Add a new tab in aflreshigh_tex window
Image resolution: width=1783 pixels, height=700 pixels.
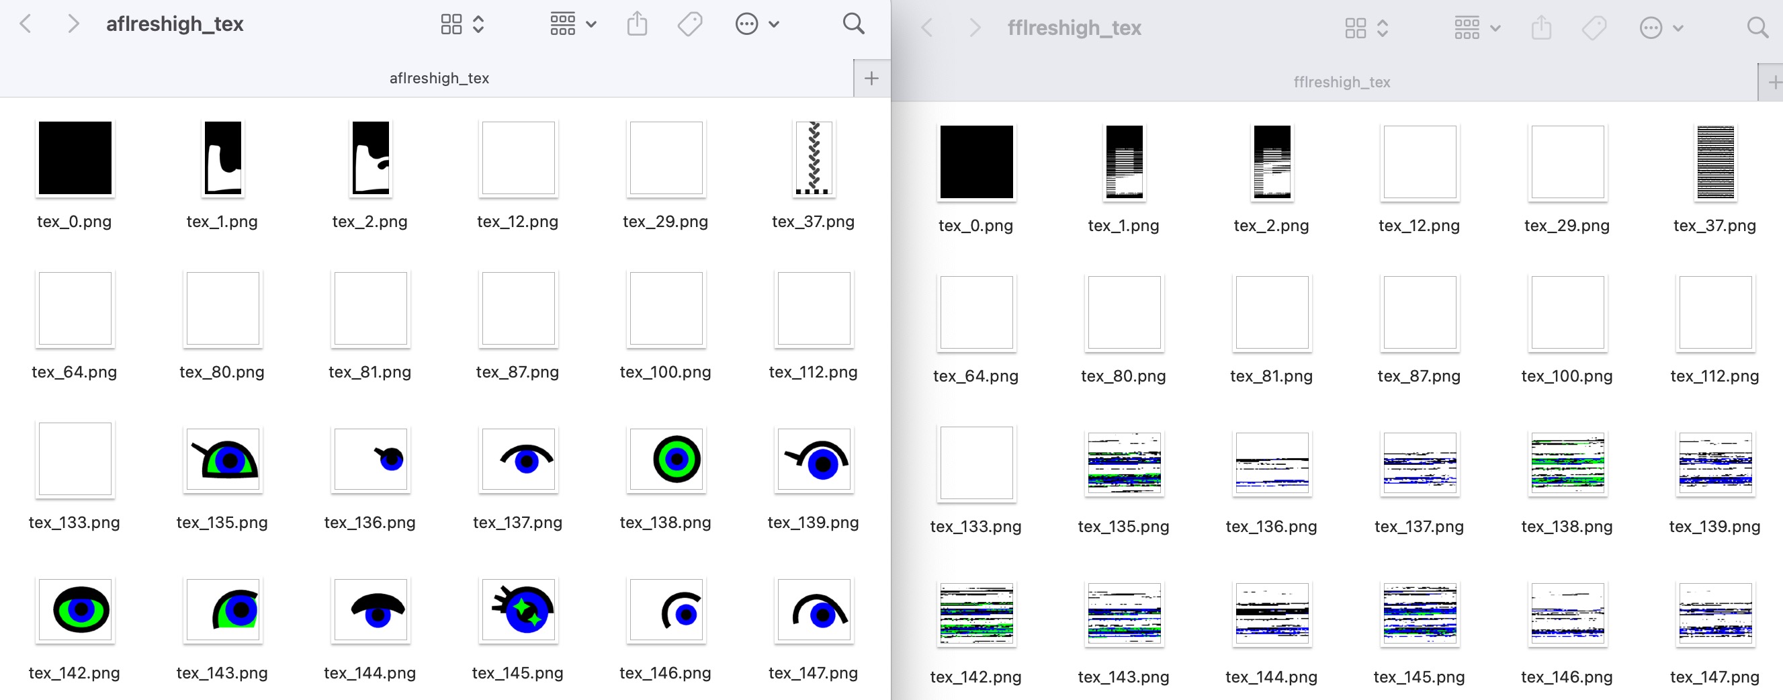point(871,78)
